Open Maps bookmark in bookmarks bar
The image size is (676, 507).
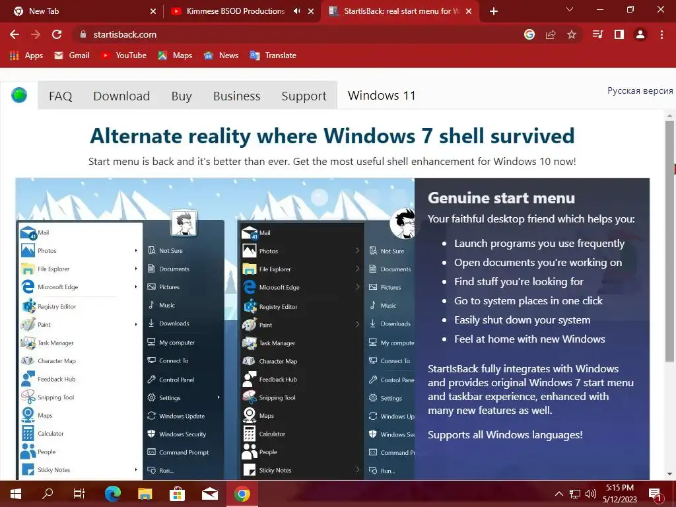pos(175,55)
